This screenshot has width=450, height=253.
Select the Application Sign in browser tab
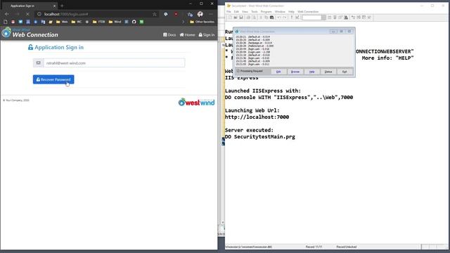click(30, 6)
